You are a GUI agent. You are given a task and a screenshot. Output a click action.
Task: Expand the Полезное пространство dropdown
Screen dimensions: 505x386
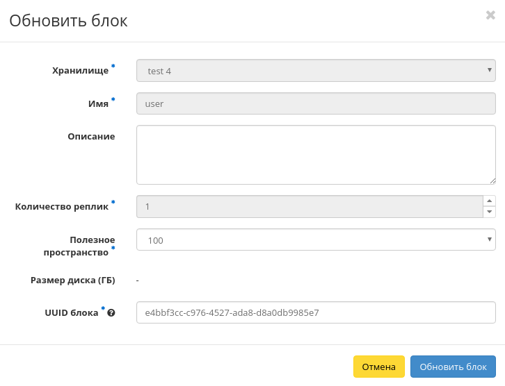click(x=316, y=240)
